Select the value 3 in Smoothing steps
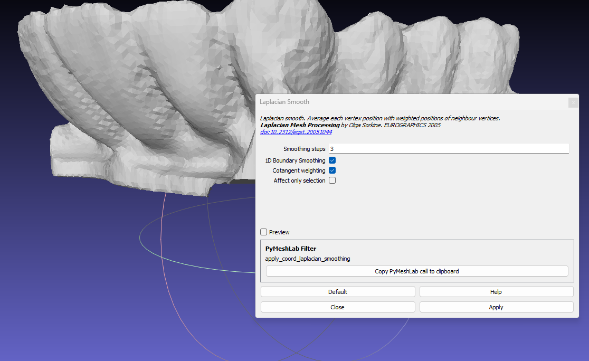 [x=331, y=148]
